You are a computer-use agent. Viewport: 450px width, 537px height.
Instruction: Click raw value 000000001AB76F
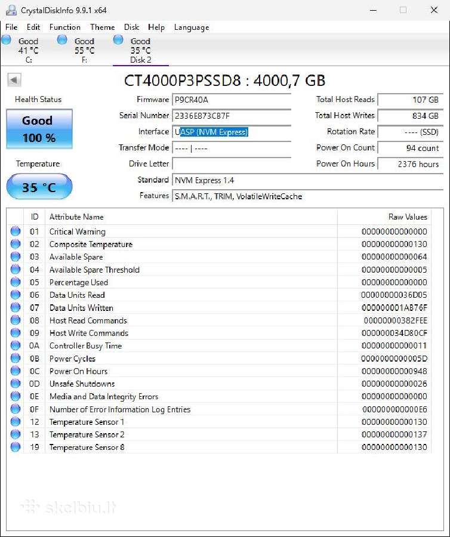point(394,307)
